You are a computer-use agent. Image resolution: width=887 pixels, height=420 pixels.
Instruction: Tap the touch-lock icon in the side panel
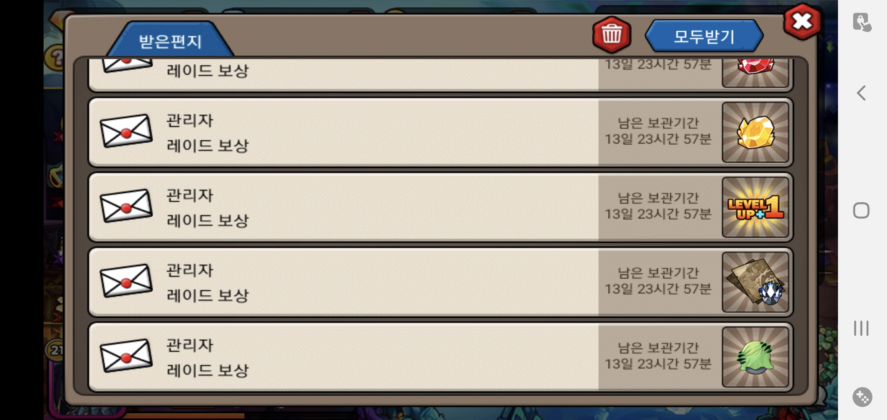point(862,22)
